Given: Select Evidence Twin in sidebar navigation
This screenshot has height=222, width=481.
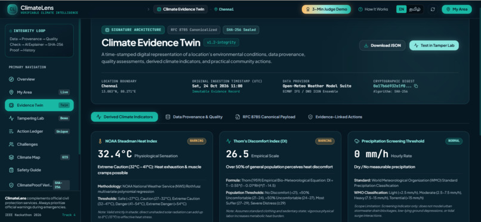Looking at the screenshot, I should [39, 105].
